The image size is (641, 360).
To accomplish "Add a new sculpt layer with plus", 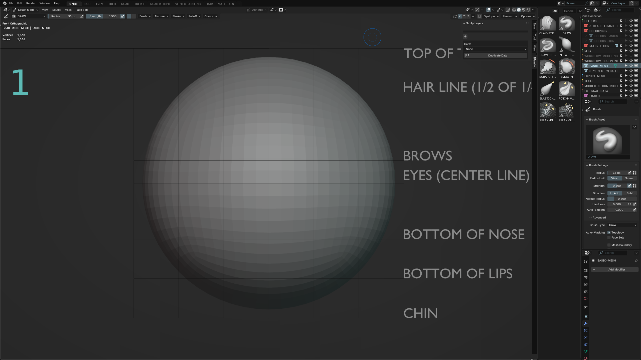I will click(x=465, y=36).
